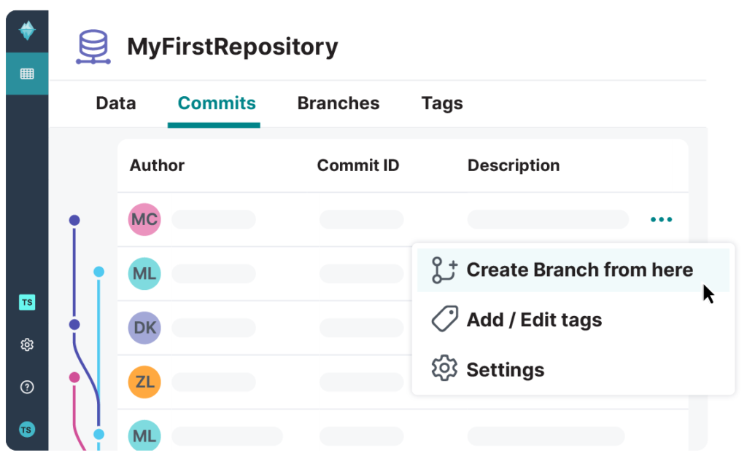Click the tag icon beside Add / Edit tags
Viewport: 747px width, 461px height.
coord(445,319)
